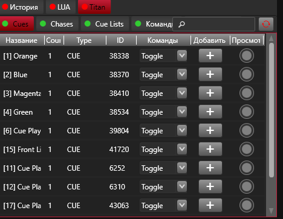The width and height of the screenshot is (283, 219).
Task: Toggle preview circle for [2] Blue
Action: pos(247,74)
